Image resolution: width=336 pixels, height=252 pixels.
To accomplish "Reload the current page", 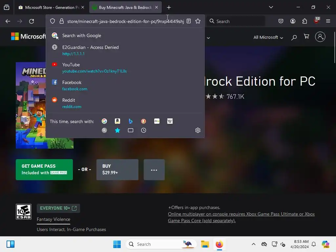I will point(31,21).
